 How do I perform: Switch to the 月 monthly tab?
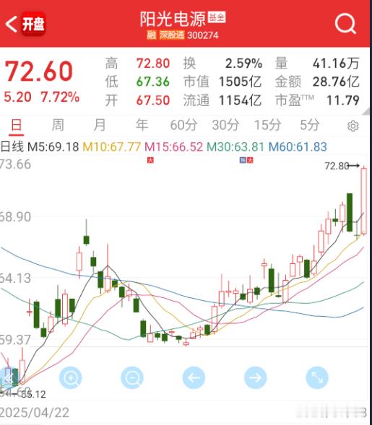pos(99,126)
